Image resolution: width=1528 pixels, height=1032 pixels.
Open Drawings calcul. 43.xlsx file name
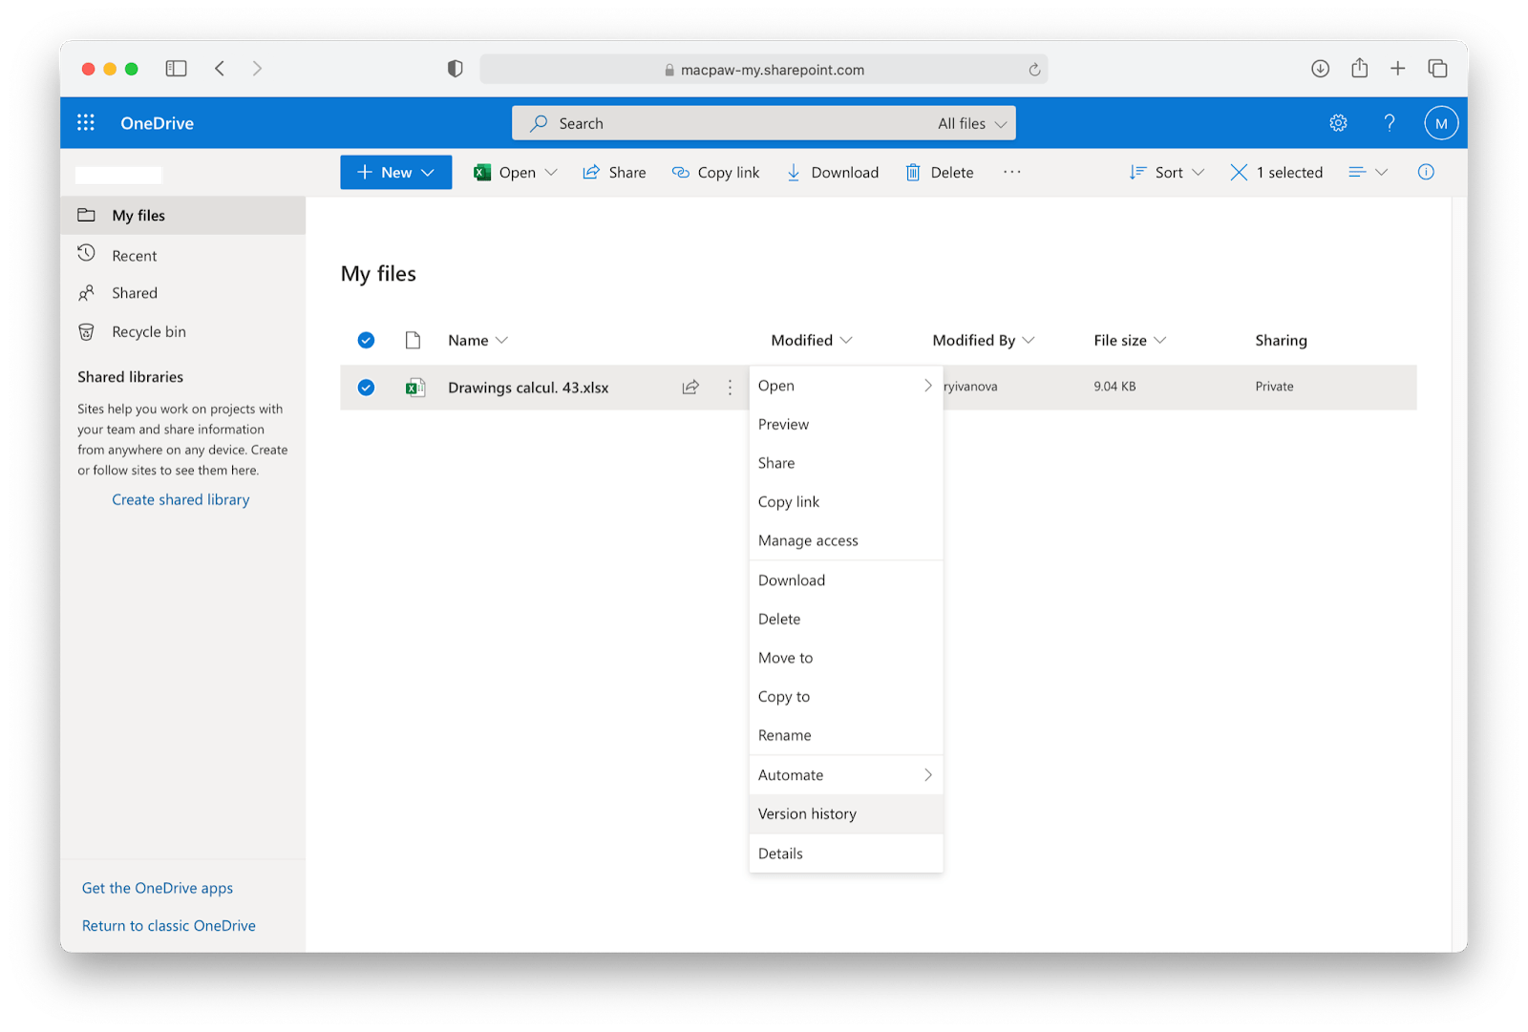coord(528,388)
